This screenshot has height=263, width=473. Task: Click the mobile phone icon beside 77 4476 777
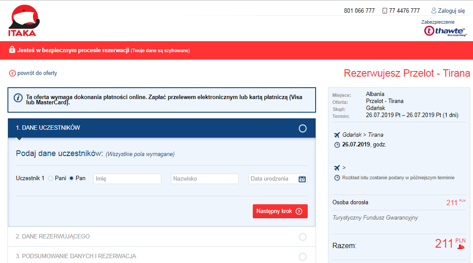[x=385, y=11]
